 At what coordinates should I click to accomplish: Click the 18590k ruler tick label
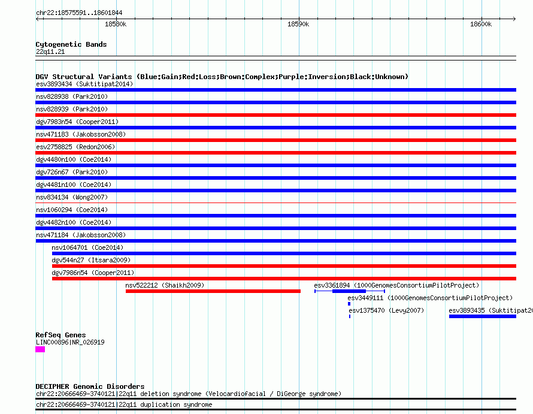coord(298,24)
